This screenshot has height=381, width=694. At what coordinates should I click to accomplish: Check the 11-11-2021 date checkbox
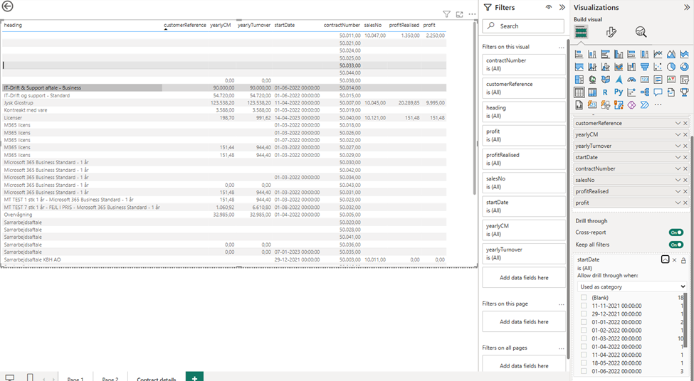pyautogui.click(x=584, y=306)
